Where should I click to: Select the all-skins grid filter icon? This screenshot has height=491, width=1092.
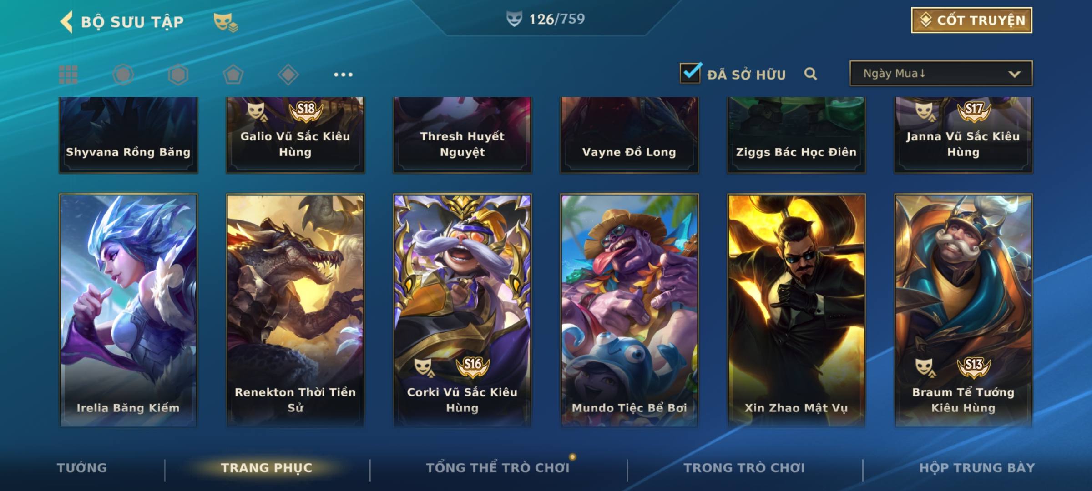click(68, 75)
